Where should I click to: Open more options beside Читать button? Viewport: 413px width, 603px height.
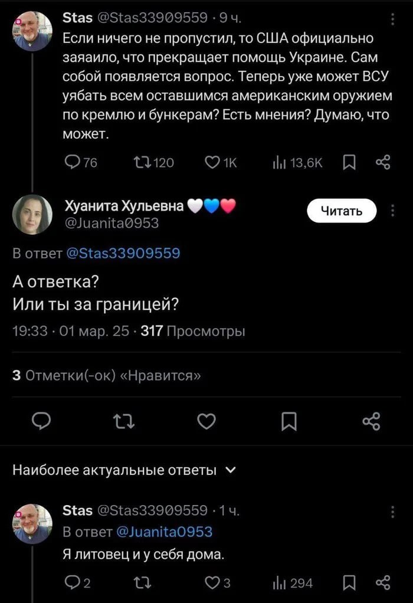pyautogui.click(x=394, y=211)
